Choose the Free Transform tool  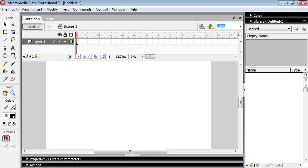pyautogui.click(x=5, y=32)
